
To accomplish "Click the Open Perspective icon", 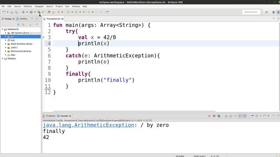I will (x=266, y=12).
